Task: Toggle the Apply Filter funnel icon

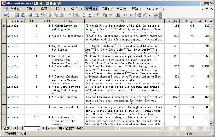Action: click(111, 15)
